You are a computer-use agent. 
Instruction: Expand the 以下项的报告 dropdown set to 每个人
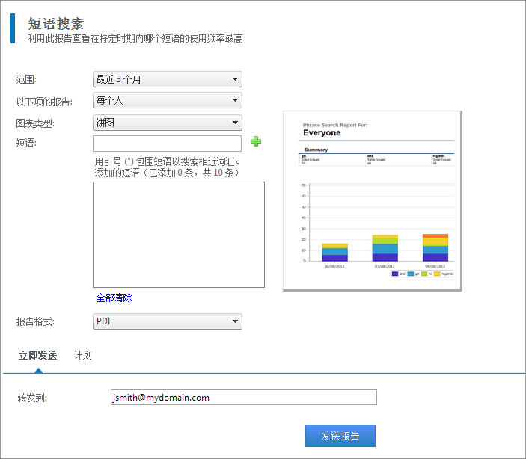click(167, 100)
